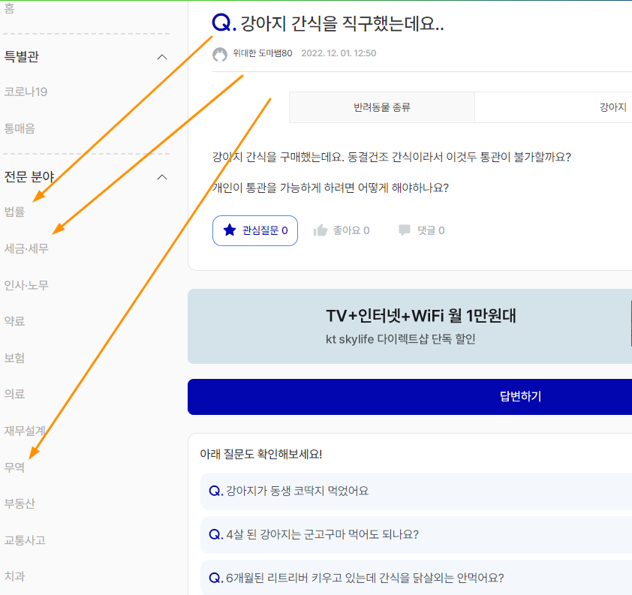Collapse the 특별관 section chevron
The image size is (632, 595).
click(x=161, y=57)
